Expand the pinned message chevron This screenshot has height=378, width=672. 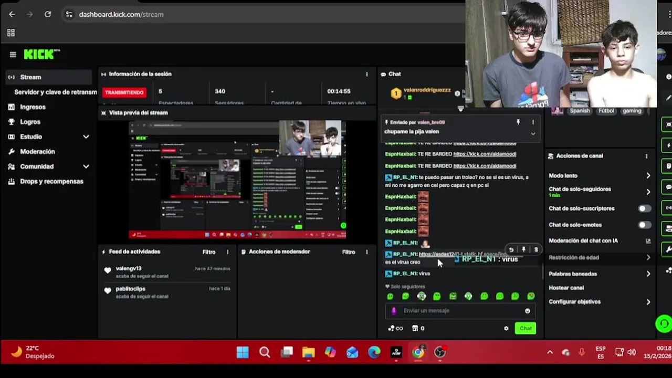pos(533,134)
